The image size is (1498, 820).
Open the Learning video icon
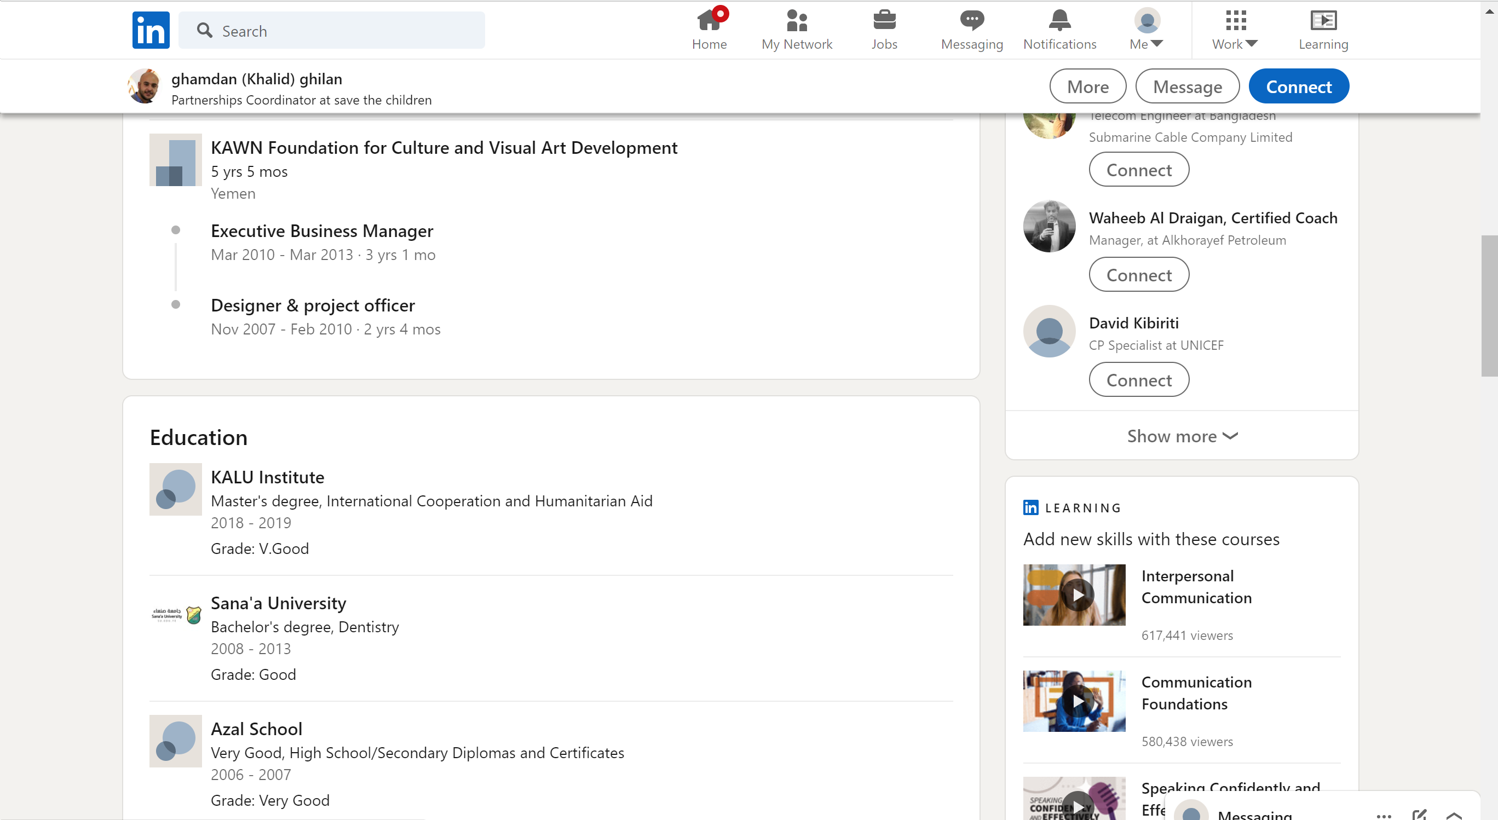tap(1323, 21)
